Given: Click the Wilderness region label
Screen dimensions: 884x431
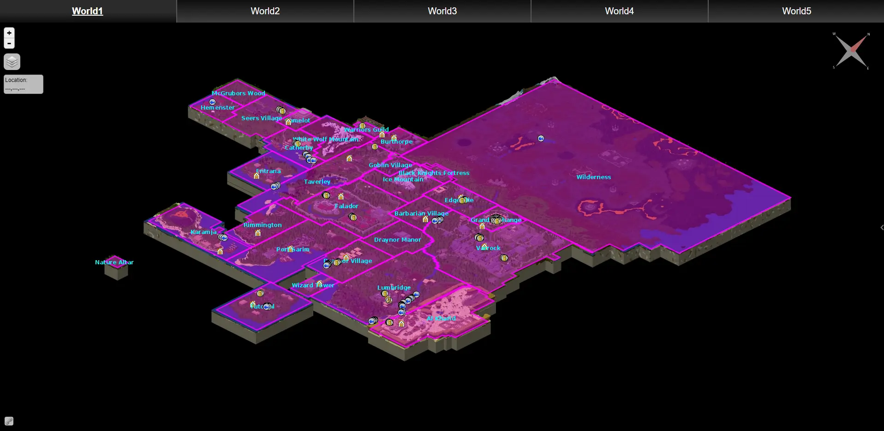Looking at the screenshot, I should click(593, 177).
